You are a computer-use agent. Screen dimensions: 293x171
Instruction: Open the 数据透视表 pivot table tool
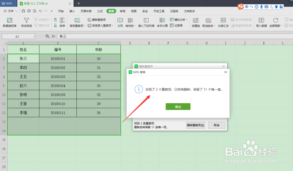9,23
